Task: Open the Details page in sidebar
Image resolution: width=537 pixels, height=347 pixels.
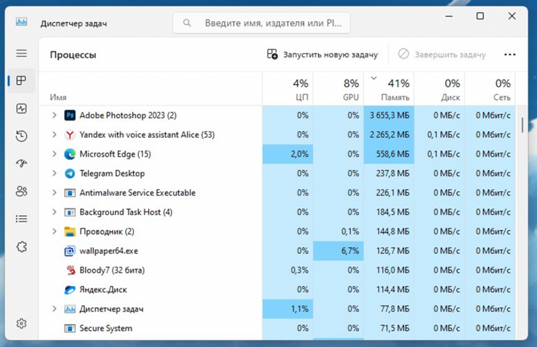Action: click(21, 218)
